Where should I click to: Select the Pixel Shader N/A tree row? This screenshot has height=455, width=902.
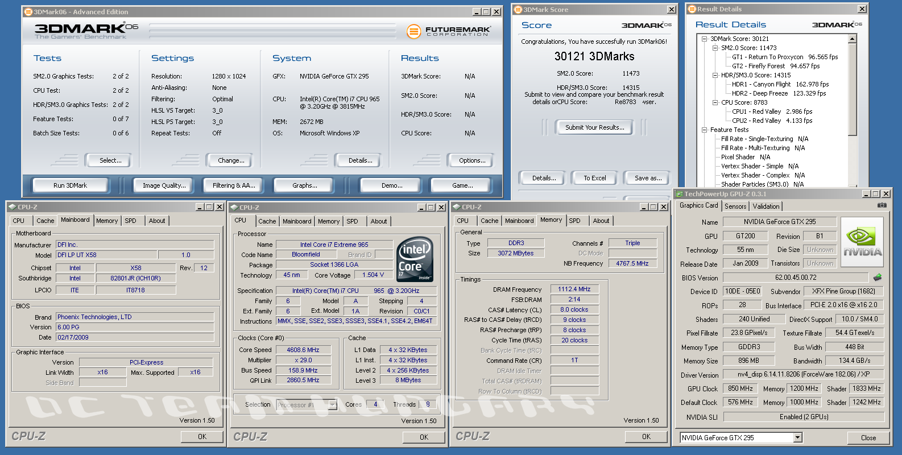click(746, 157)
